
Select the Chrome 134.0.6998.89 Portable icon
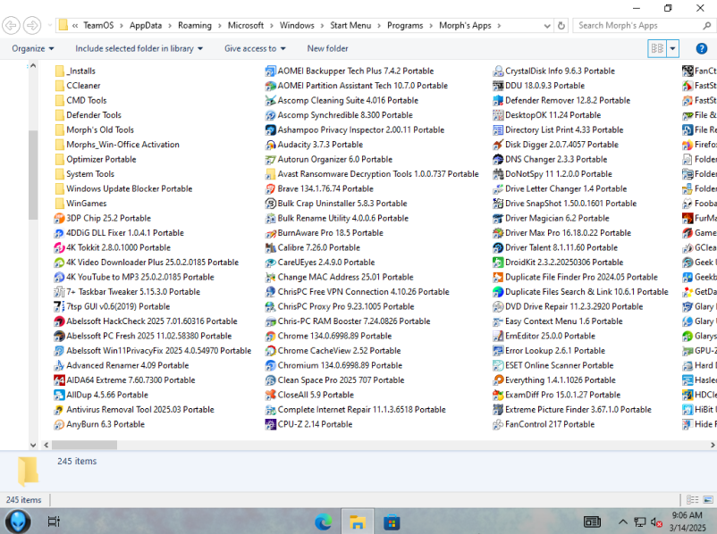[271, 336]
